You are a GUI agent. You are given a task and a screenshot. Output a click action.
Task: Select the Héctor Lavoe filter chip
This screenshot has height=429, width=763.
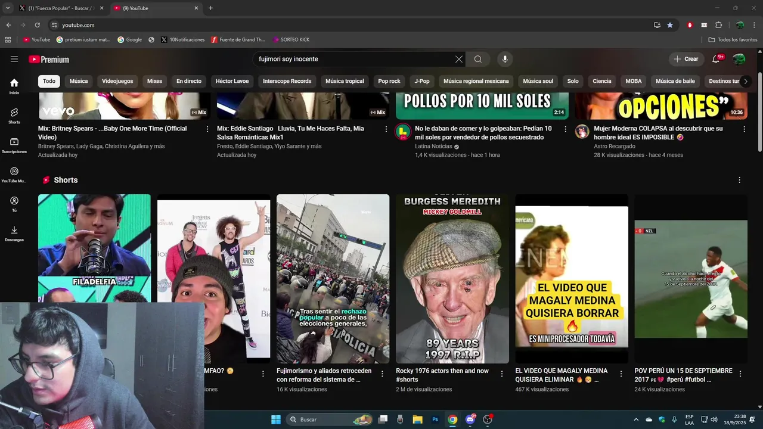[x=232, y=81]
